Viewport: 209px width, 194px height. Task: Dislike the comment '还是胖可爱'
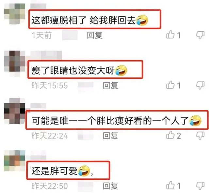point(200,186)
